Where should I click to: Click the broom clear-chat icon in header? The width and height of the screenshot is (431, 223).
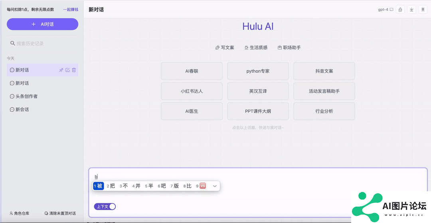pos(400,10)
